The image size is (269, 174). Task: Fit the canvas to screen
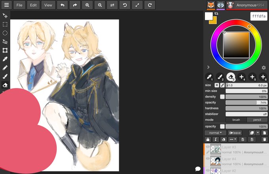(x=137, y=5)
